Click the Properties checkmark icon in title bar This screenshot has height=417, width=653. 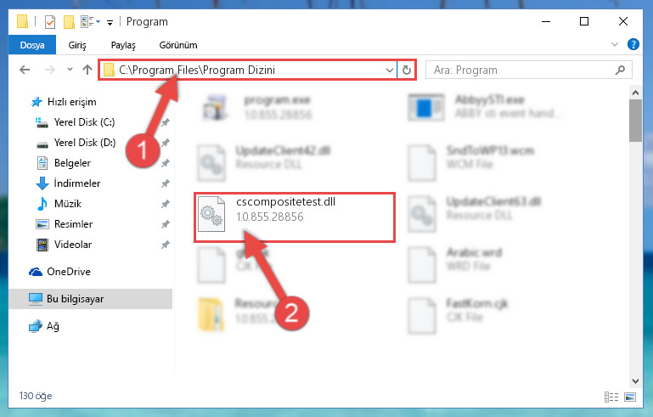[49, 22]
